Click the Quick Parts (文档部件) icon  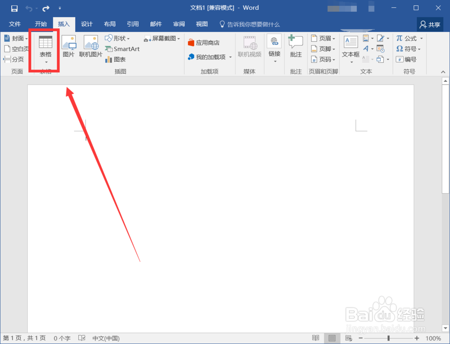[x=365, y=38]
